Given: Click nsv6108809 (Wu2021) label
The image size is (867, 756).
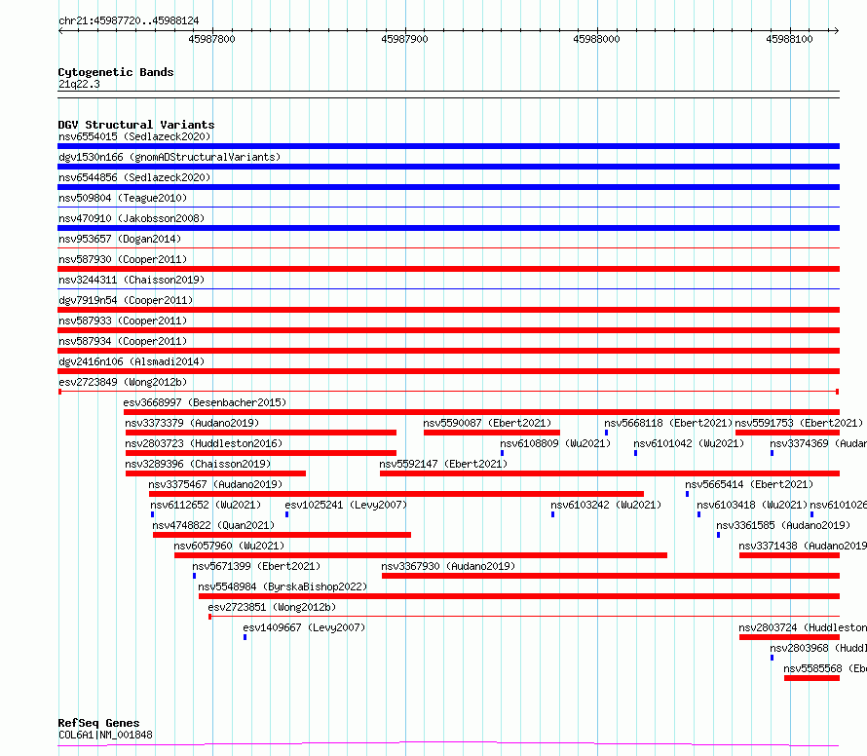Looking at the screenshot, I should pyautogui.click(x=555, y=443).
